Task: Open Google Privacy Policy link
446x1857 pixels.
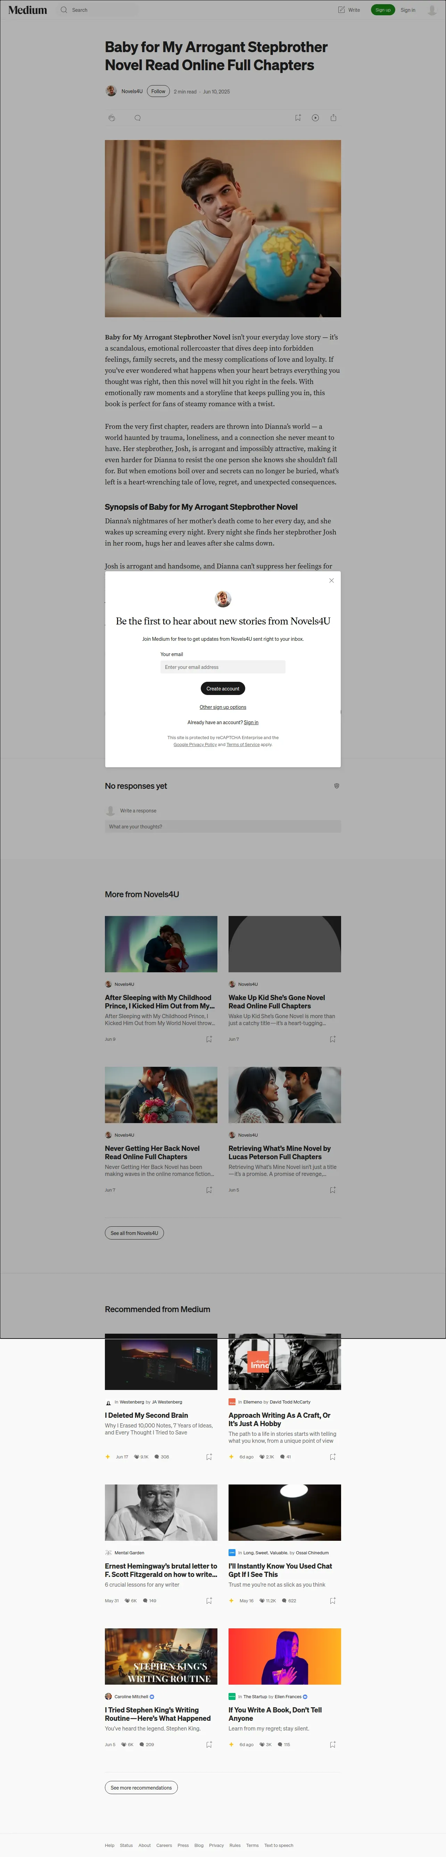Action: 195,745
